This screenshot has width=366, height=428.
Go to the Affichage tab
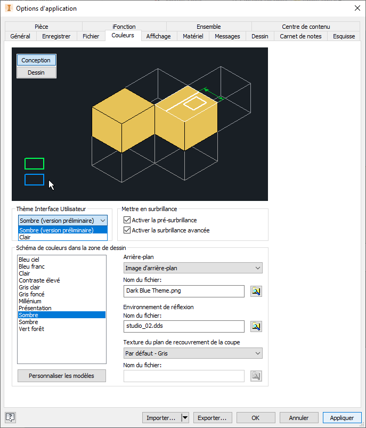pos(159,36)
